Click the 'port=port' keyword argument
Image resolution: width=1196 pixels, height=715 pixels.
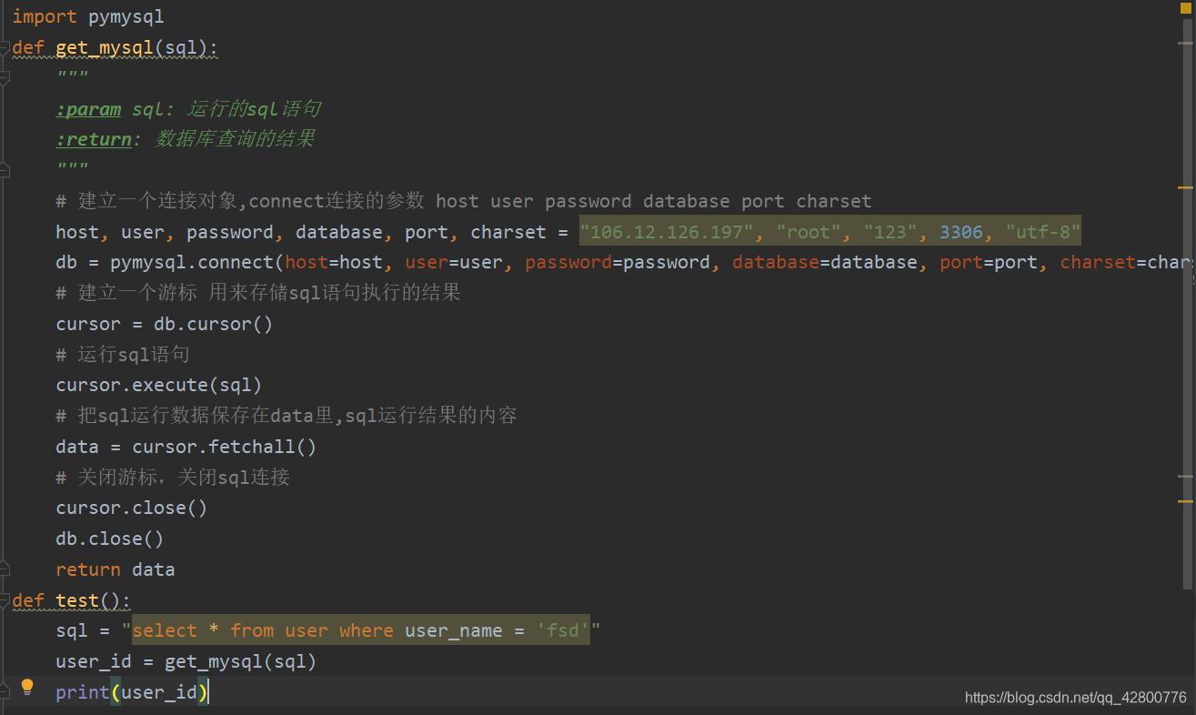[x=989, y=263]
